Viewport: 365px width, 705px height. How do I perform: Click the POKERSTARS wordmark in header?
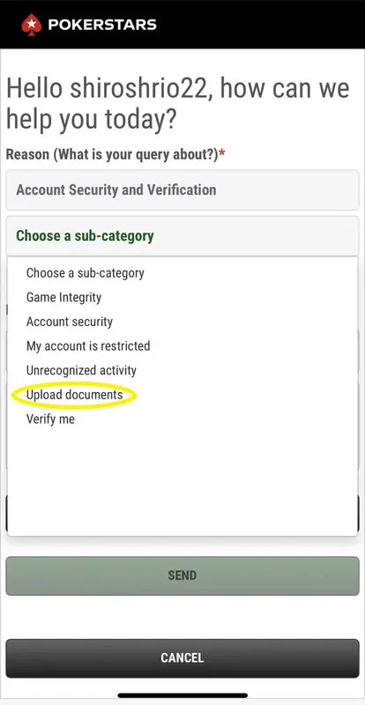[102, 25]
